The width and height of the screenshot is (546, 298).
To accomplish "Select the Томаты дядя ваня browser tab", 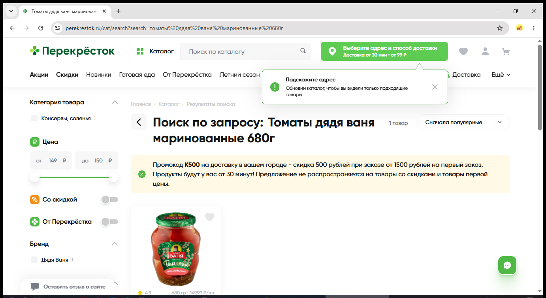I will pos(65,11).
